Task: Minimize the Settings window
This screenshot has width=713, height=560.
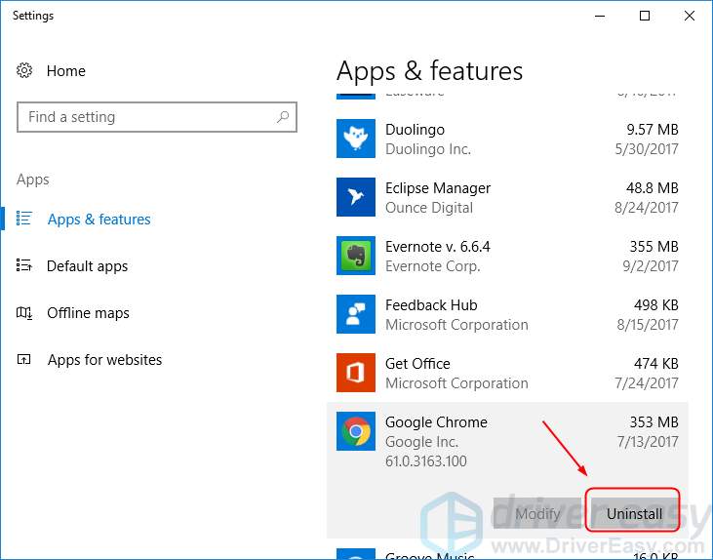Action: tap(600, 16)
